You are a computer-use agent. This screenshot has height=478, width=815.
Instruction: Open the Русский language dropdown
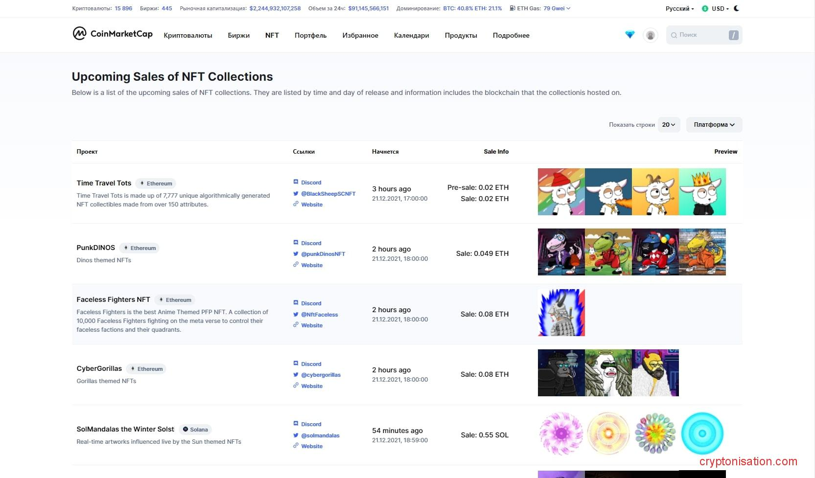click(x=679, y=9)
